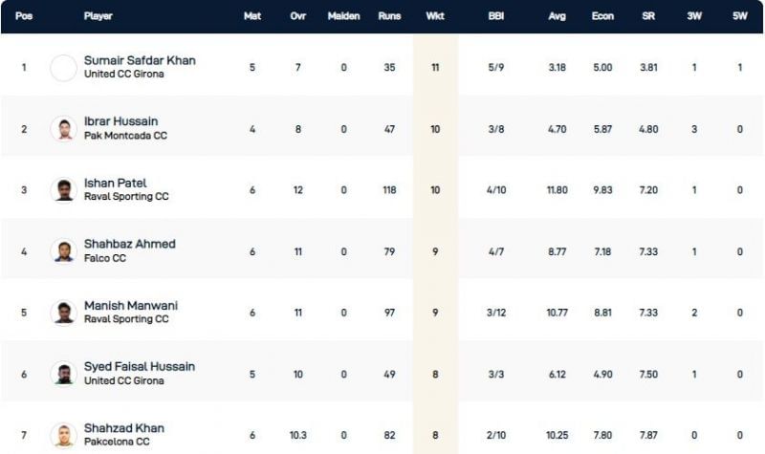765x454 pixels.
Task: Click the Player column header
Action: click(98, 16)
